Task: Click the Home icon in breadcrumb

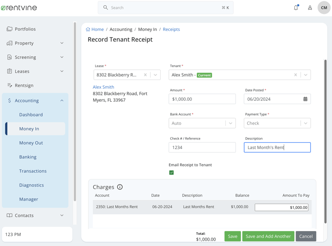Action: click(x=88, y=29)
